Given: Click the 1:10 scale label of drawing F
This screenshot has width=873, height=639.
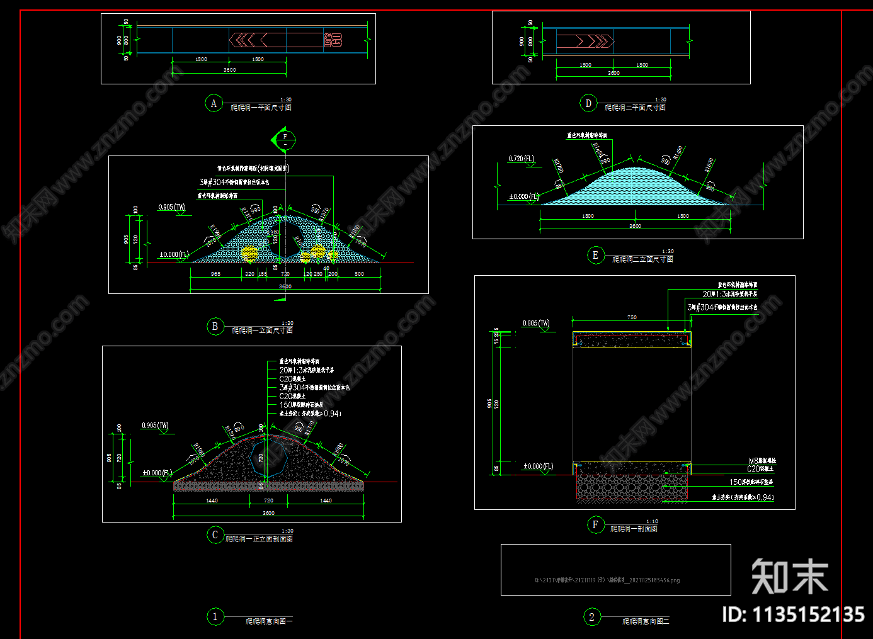Looking at the screenshot, I should pos(652,521).
